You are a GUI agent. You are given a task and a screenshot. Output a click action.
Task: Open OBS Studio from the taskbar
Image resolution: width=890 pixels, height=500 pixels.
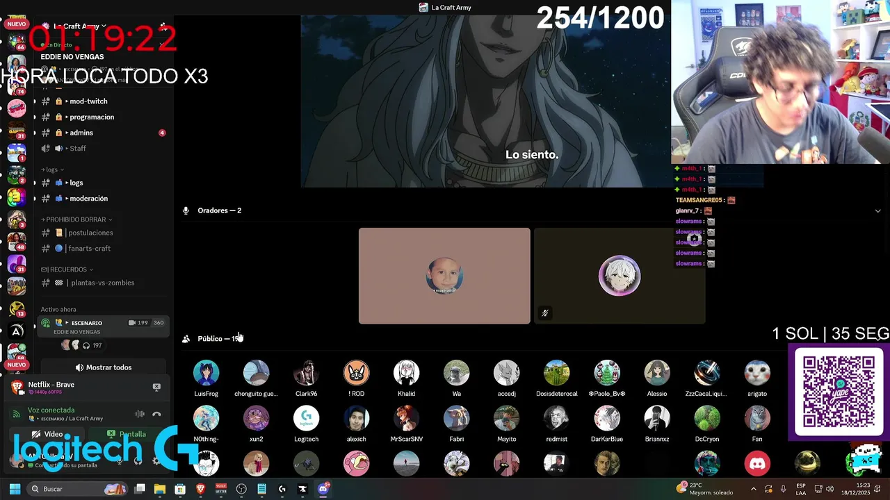pyautogui.click(x=241, y=489)
